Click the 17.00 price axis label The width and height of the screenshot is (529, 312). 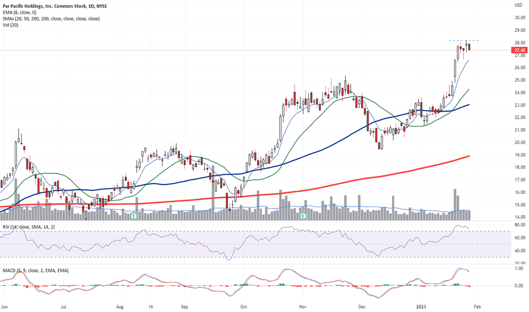point(520,180)
